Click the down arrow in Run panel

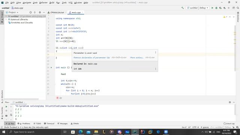point(11,111)
